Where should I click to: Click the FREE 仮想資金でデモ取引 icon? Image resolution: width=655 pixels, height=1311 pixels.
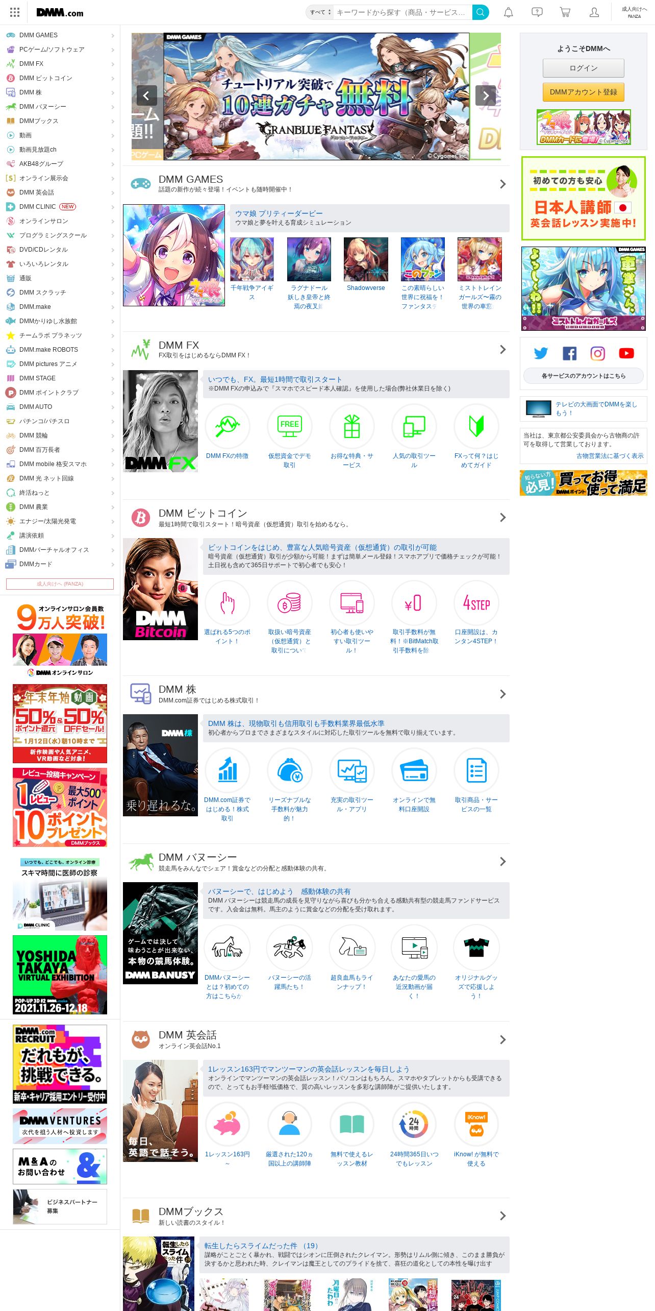coord(290,426)
